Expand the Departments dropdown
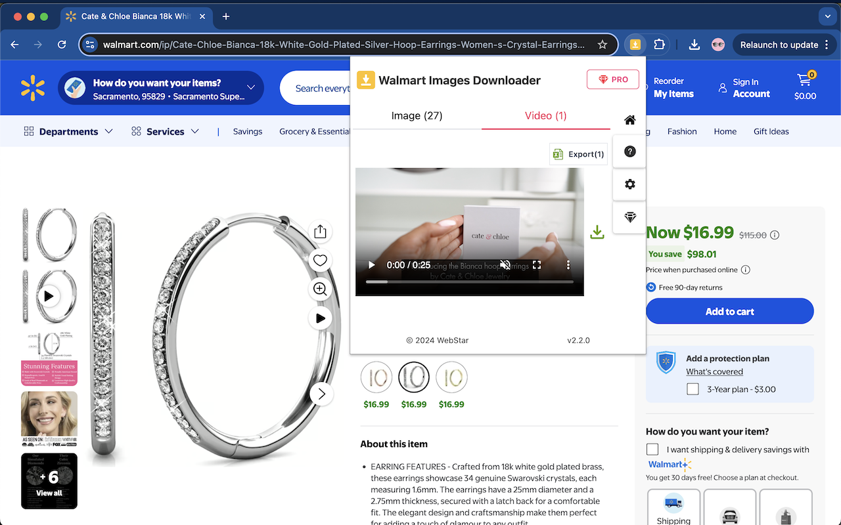The width and height of the screenshot is (841, 525). coord(68,131)
